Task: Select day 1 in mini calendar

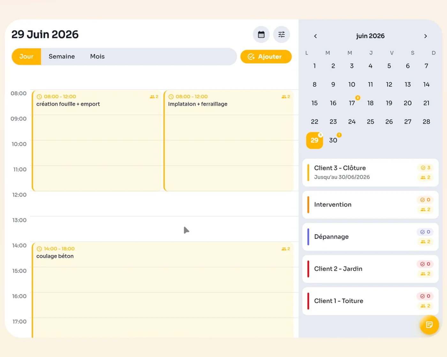Action: [x=314, y=66]
